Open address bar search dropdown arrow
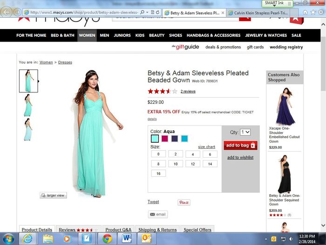The width and height of the screenshot is (326, 245). (147, 12)
